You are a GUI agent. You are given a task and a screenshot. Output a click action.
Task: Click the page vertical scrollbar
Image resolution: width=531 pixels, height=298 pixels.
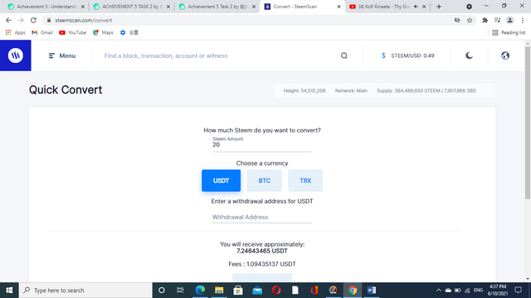[x=528, y=123]
